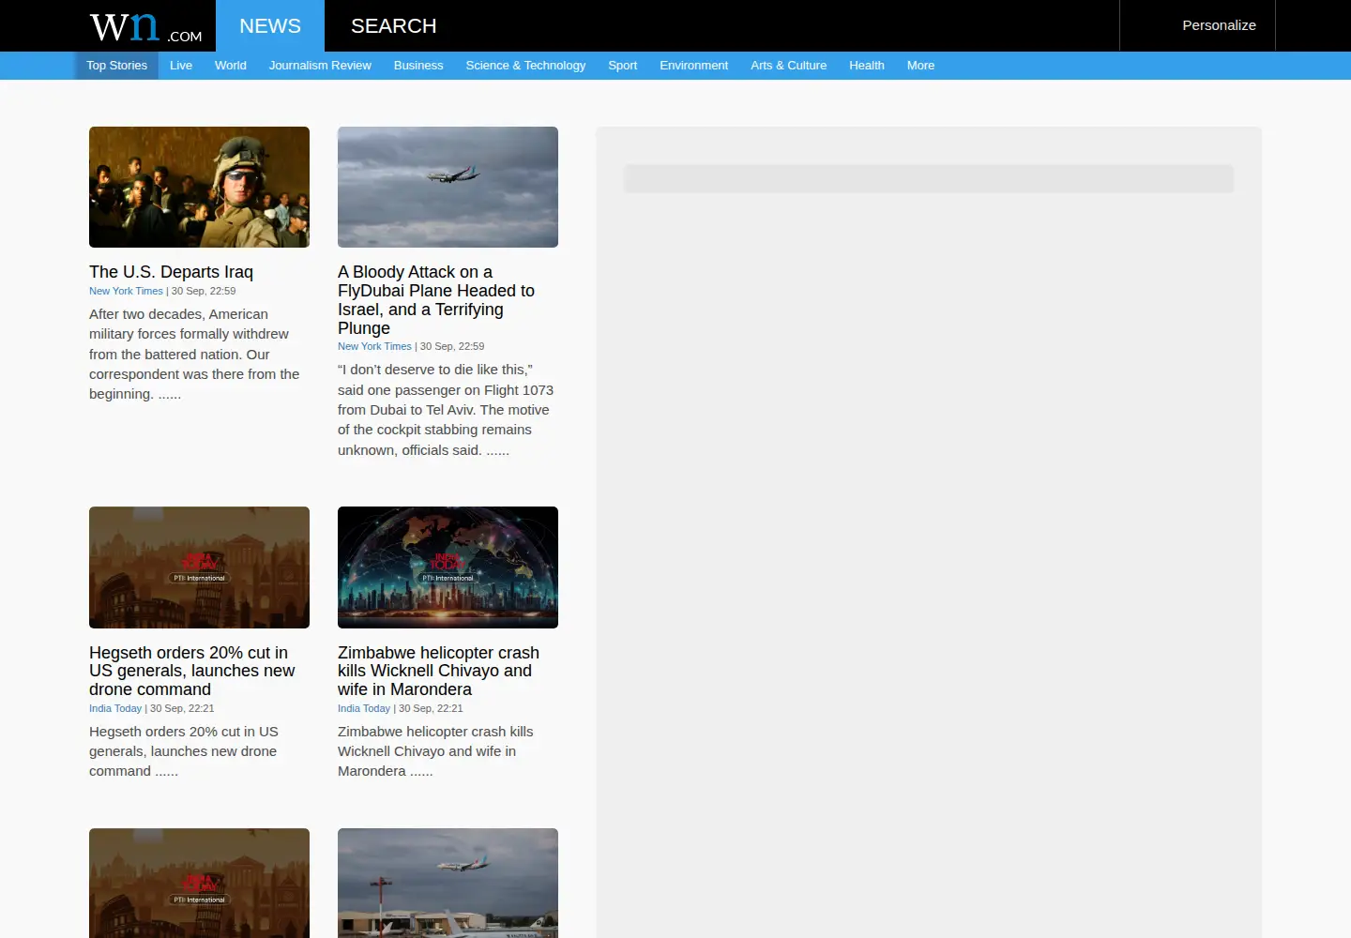The image size is (1351, 938).
Task: Open Health news section
Action: tap(867, 66)
